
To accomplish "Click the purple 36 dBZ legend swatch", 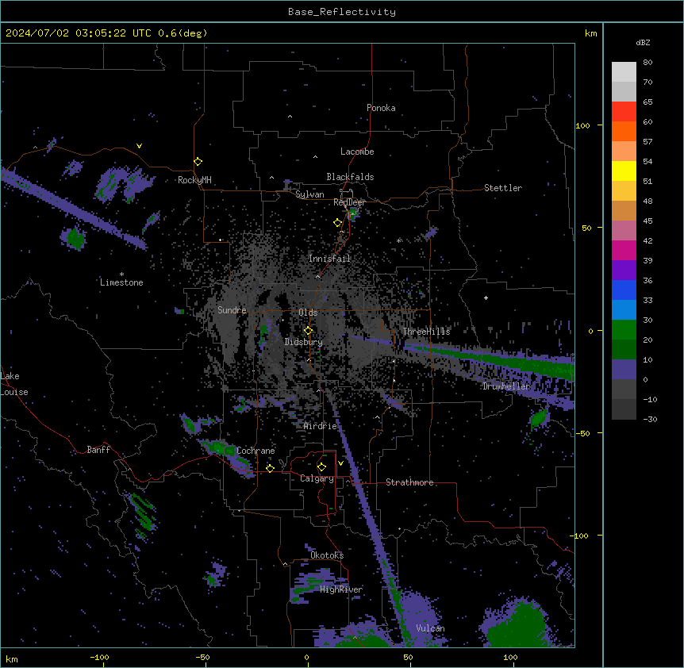I will pos(624,271).
